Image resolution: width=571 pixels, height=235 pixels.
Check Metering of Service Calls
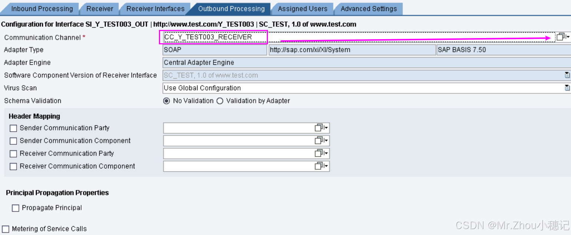(5, 228)
